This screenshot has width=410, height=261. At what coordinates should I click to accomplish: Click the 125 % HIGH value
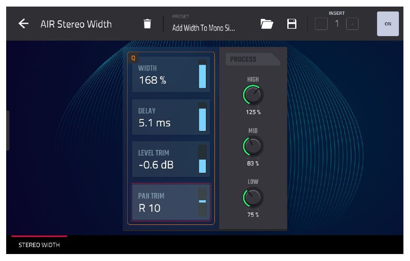[x=253, y=112]
